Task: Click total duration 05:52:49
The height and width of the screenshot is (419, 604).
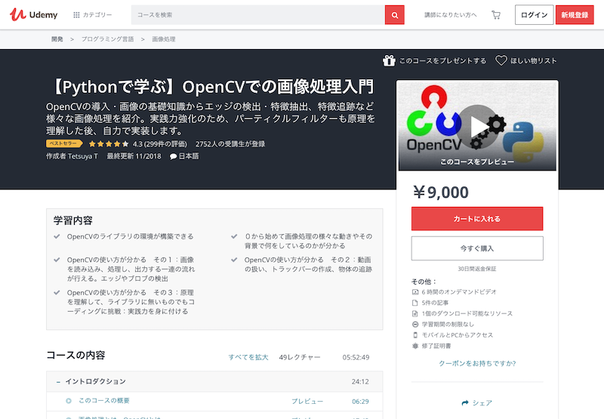Action: tap(356, 357)
